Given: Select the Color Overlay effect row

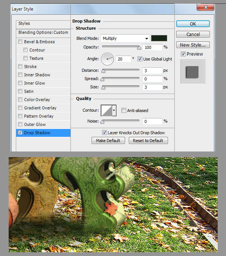Looking at the screenshot, I should pos(43,100).
